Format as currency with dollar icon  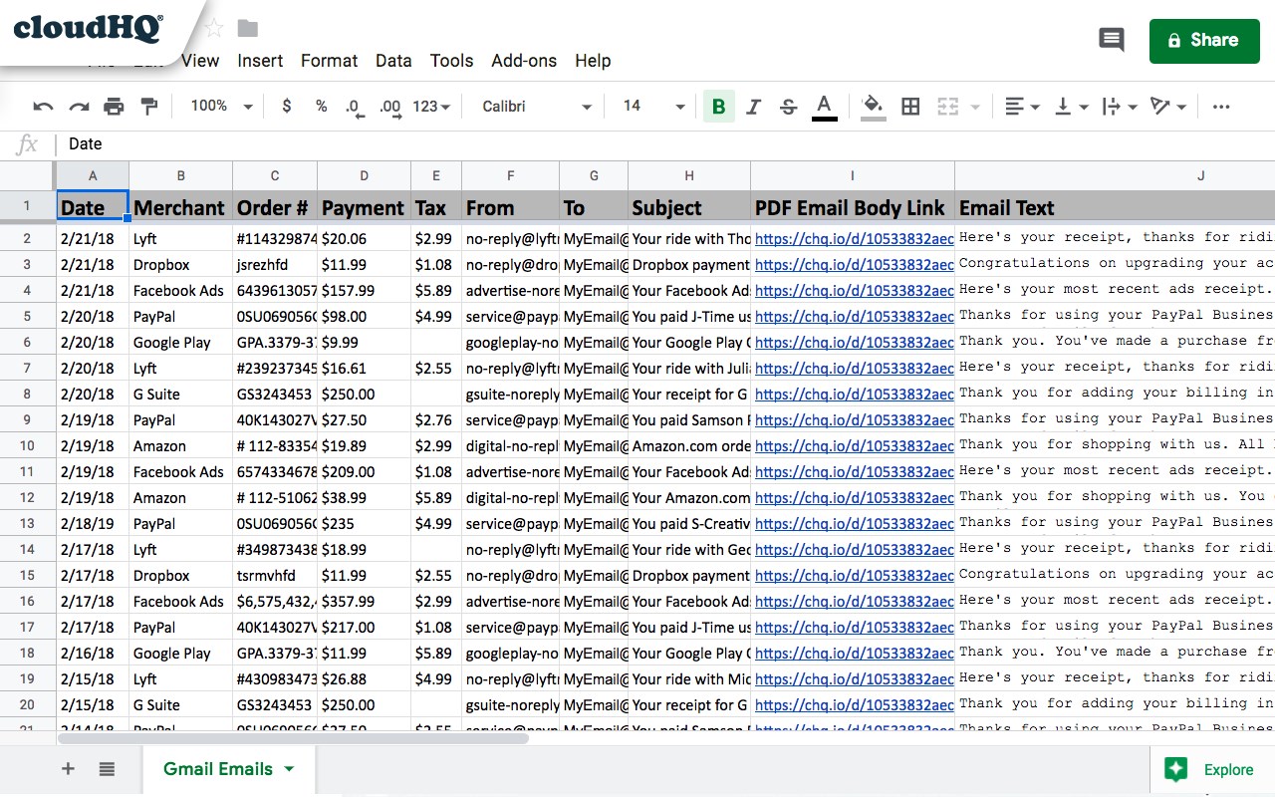tap(287, 106)
